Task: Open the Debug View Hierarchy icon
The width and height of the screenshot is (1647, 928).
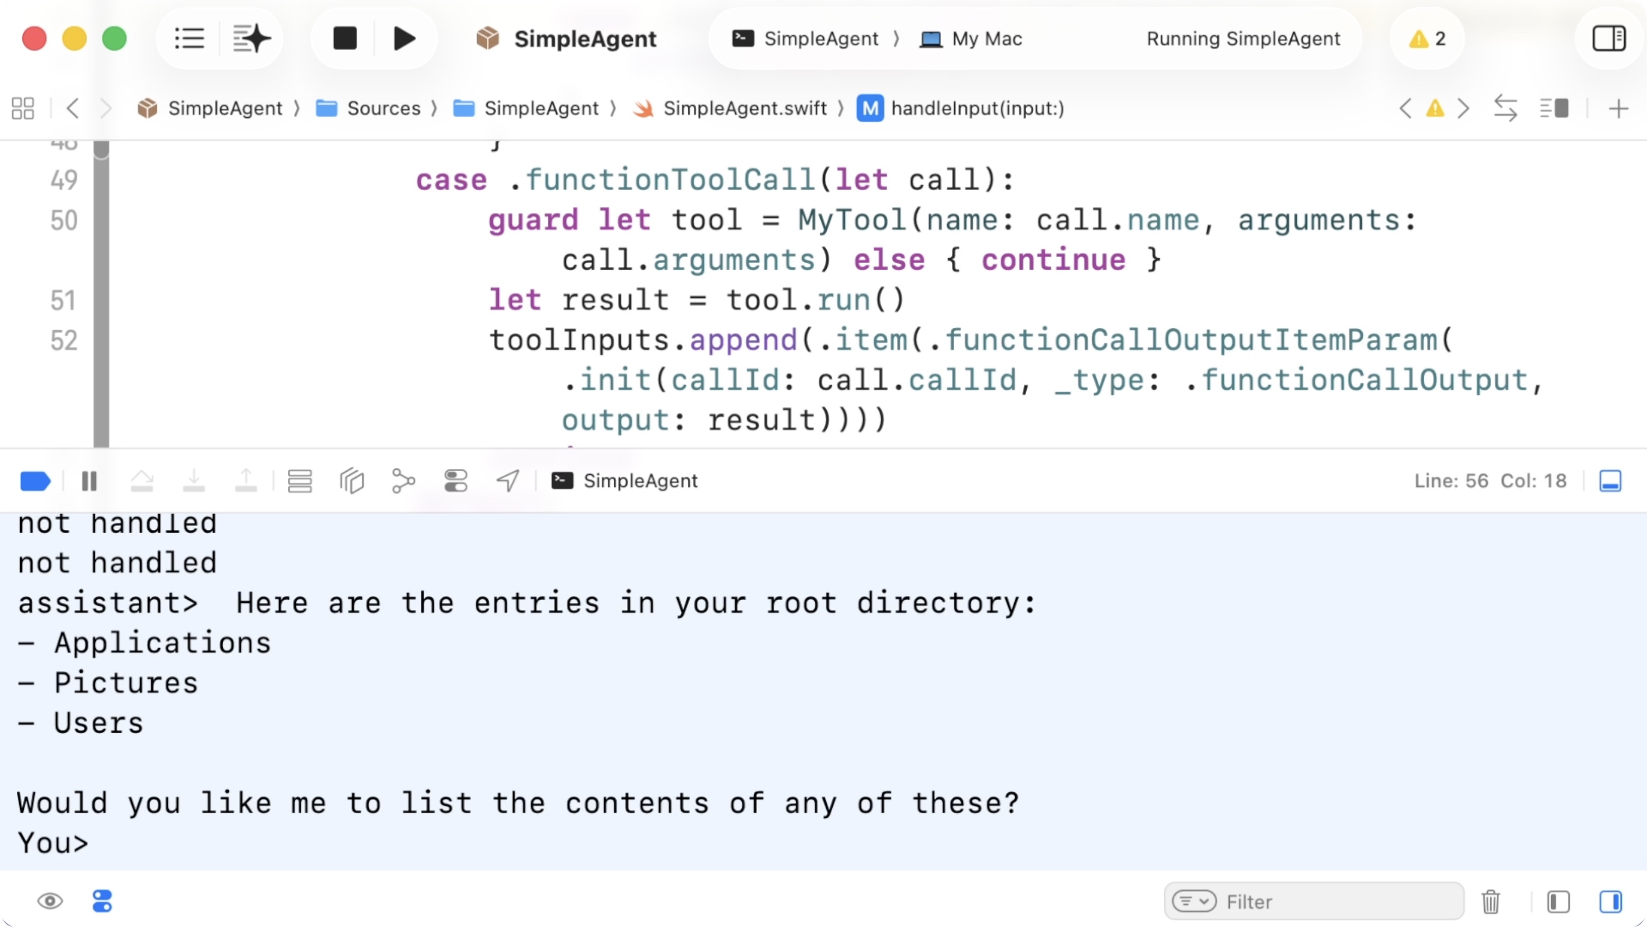Action: (352, 481)
